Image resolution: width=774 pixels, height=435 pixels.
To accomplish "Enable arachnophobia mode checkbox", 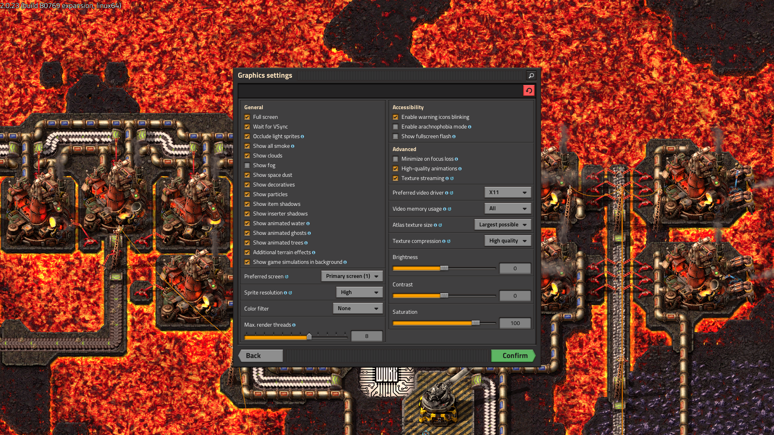I will [395, 127].
